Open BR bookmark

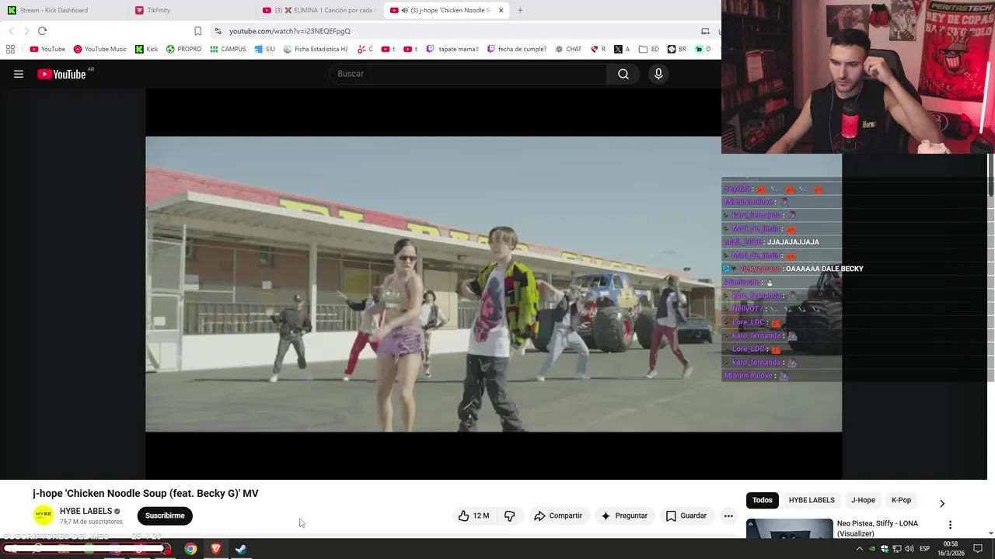pos(677,49)
